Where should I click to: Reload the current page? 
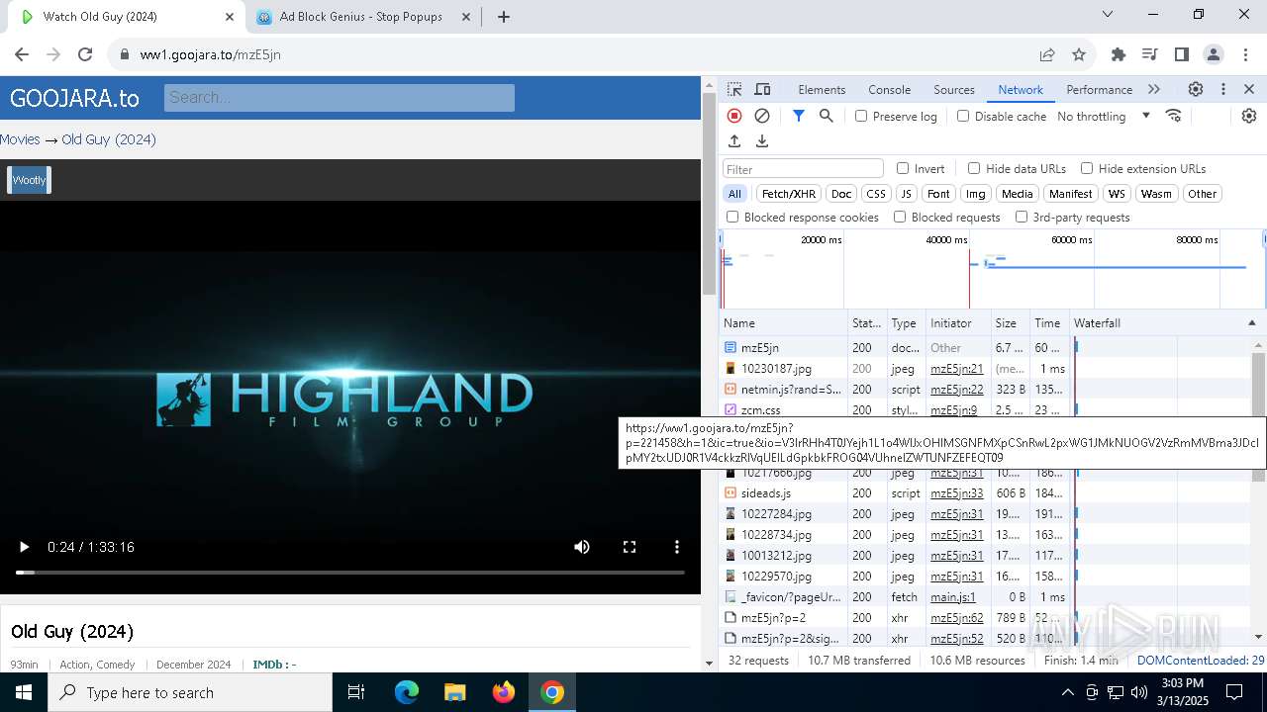pos(85,54)
